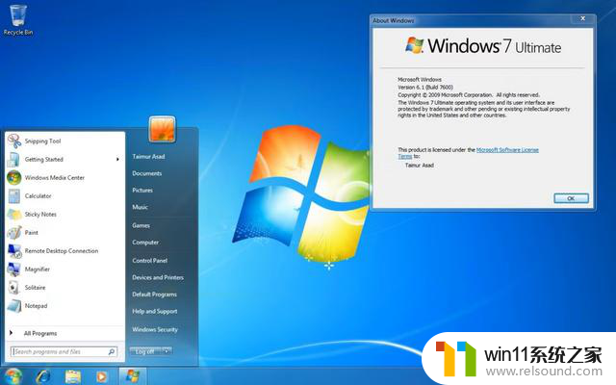
Task: Click the Windows Media Center icon
Action: point(14,177)
